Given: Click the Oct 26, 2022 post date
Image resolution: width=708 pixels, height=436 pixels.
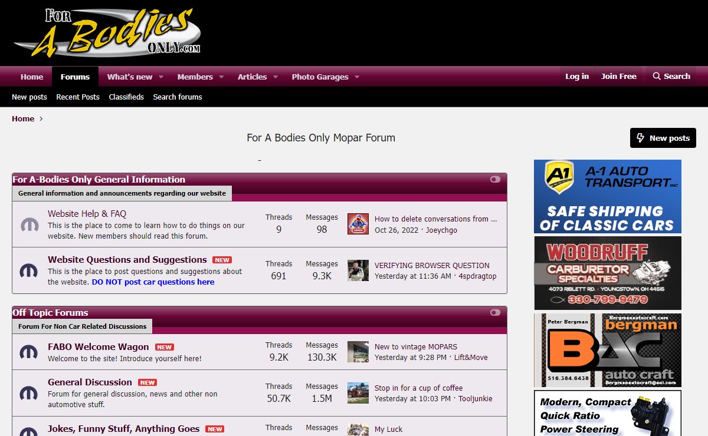Looking at the screenshot, I should 397,230.
